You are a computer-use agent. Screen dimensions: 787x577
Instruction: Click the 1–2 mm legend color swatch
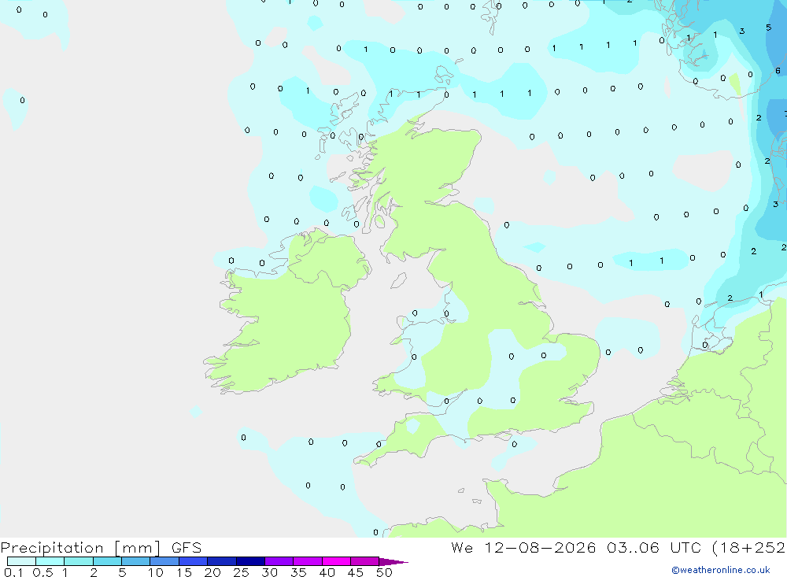coord(79,561)
